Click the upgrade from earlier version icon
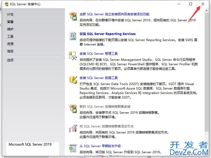Screen dimensions: 211x158 tap(73, 148)
